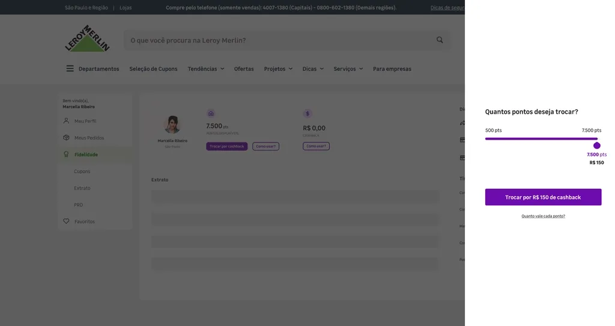Screen dimensions: 615x326
Task: Click Como usar? next to points
Action: tap(265, 146)
